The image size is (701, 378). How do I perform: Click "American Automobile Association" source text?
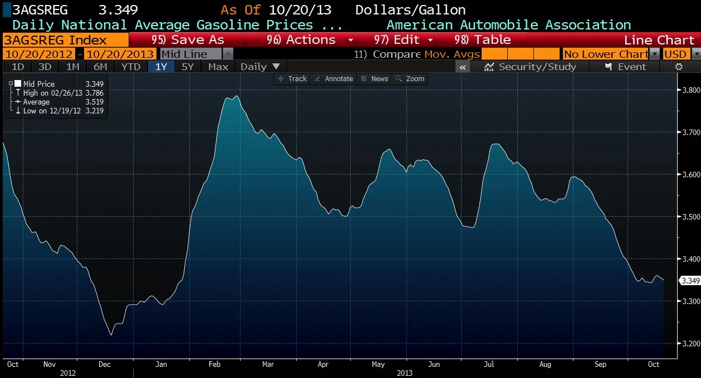[508, 25]
